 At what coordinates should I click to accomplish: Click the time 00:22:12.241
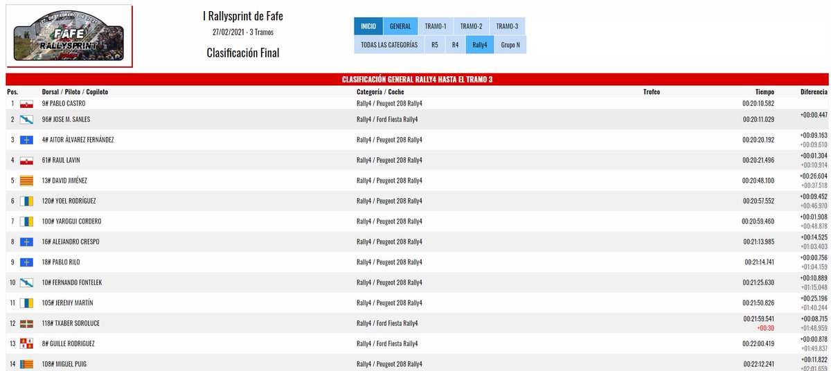[x=758, y=364]
